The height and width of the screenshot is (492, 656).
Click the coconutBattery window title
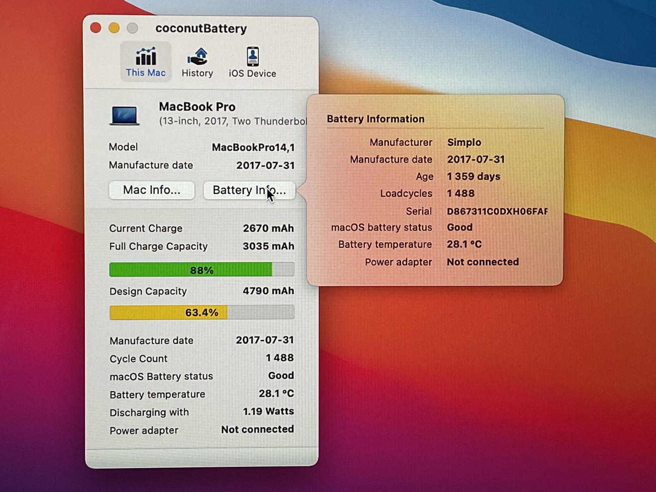click(x=201, y=28)
